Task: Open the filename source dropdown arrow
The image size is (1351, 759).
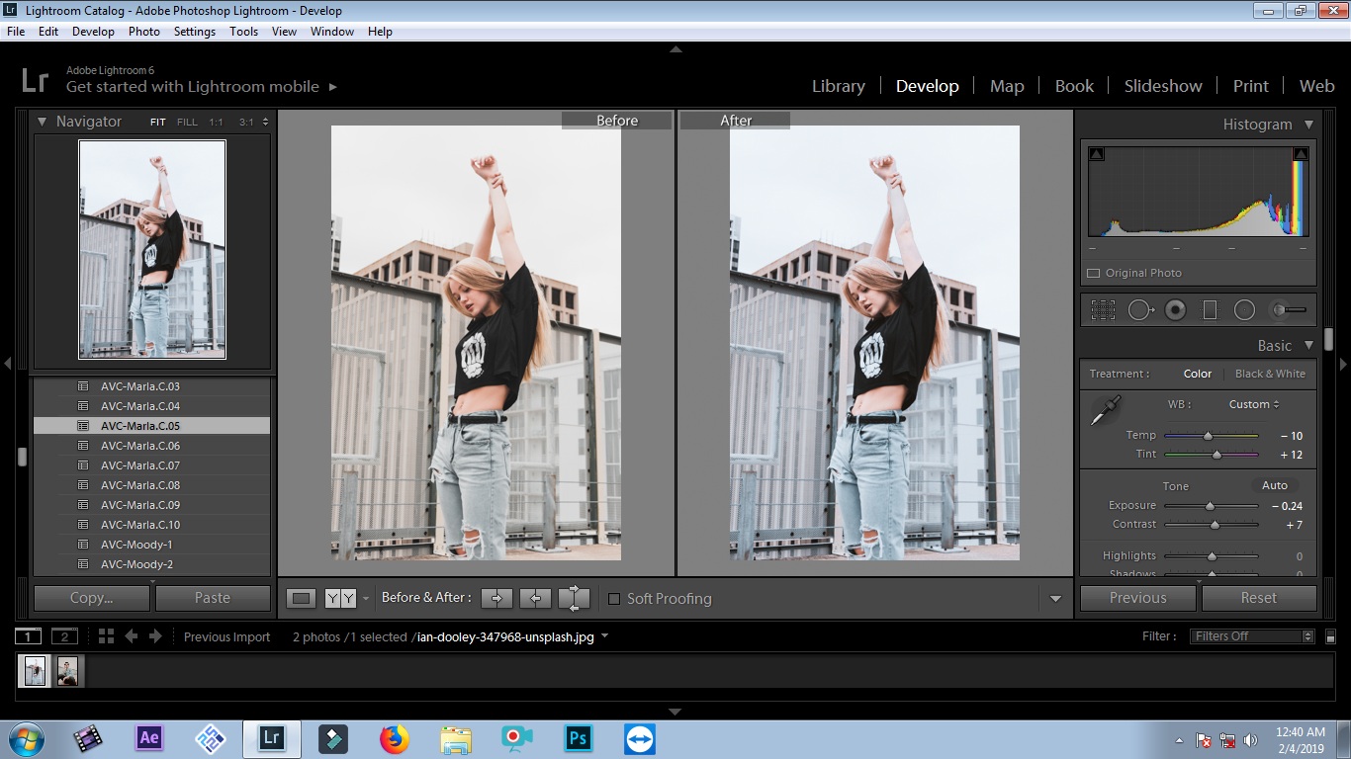Action: click(604, 636)
